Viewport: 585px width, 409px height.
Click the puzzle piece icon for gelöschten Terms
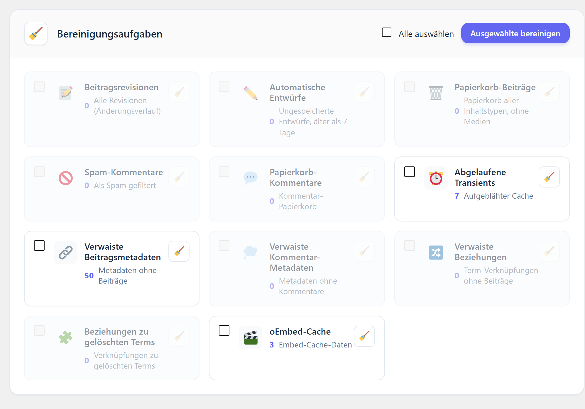[66, 338]
